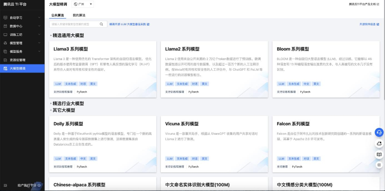Expand the 精选行业大模型 section

[51, 104]
